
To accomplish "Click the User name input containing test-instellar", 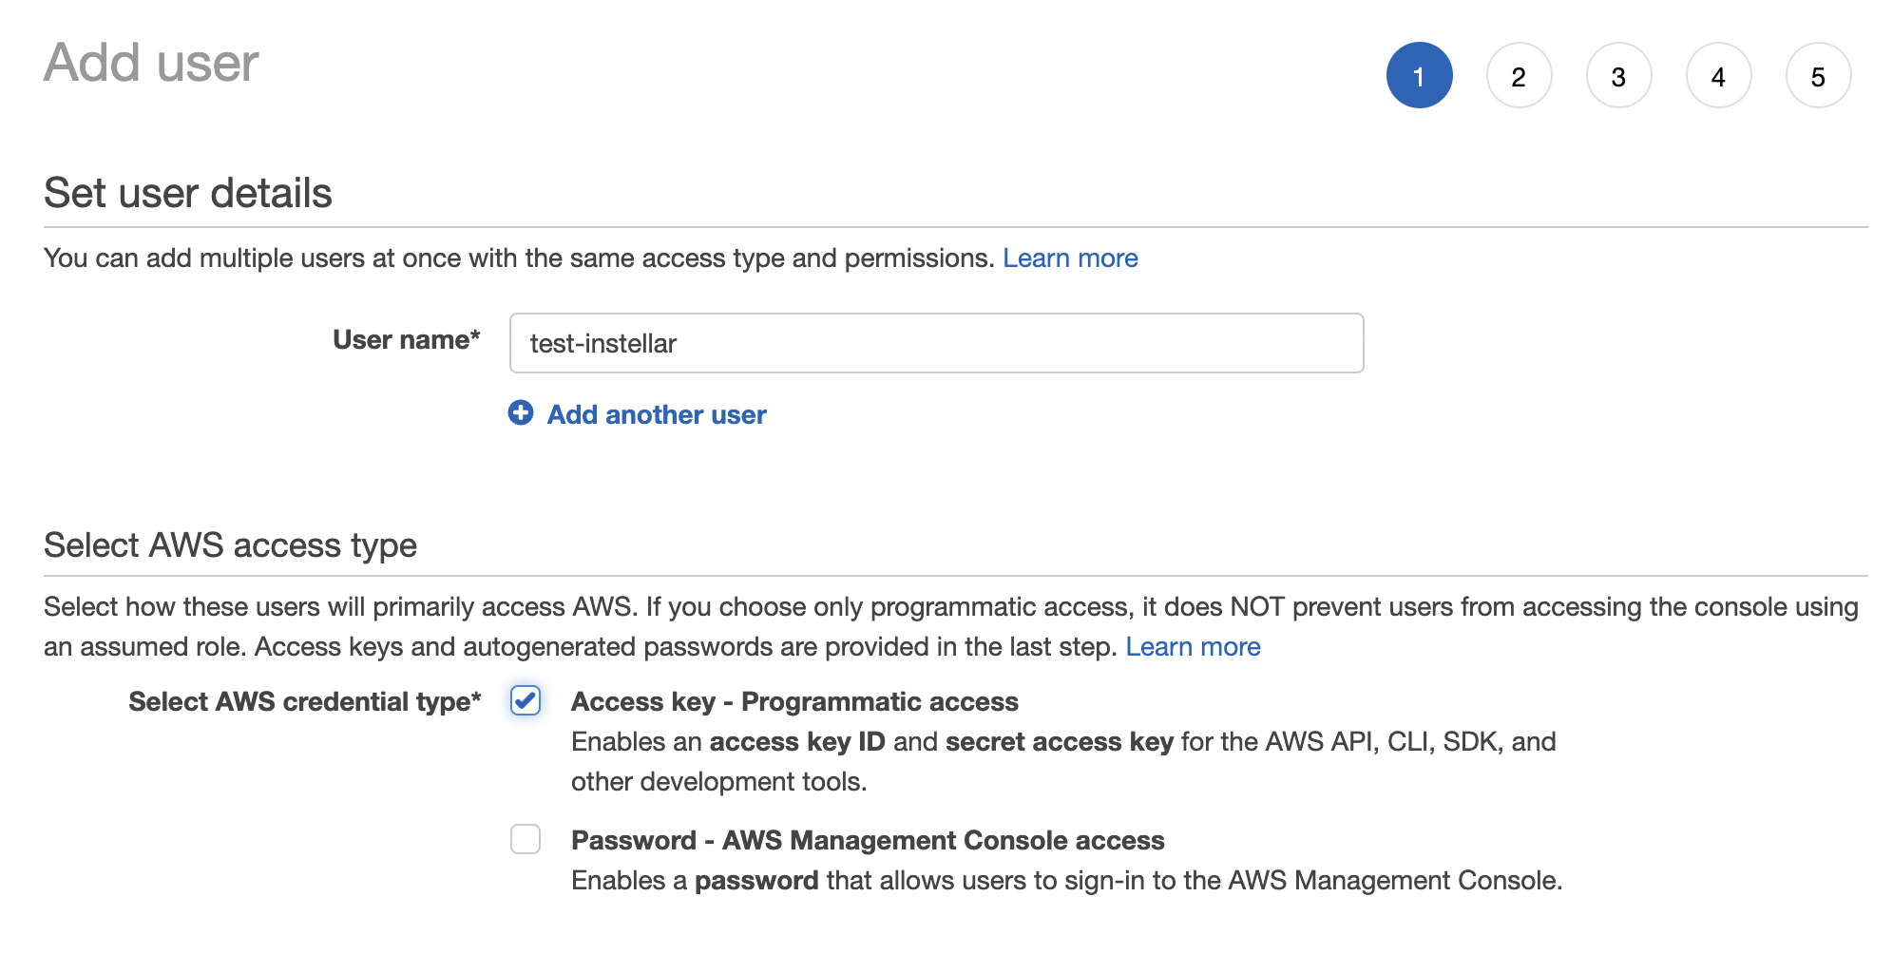I will coord(936,342).
